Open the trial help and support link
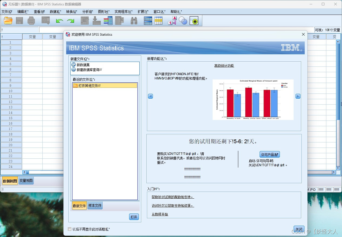 point(173,197)
